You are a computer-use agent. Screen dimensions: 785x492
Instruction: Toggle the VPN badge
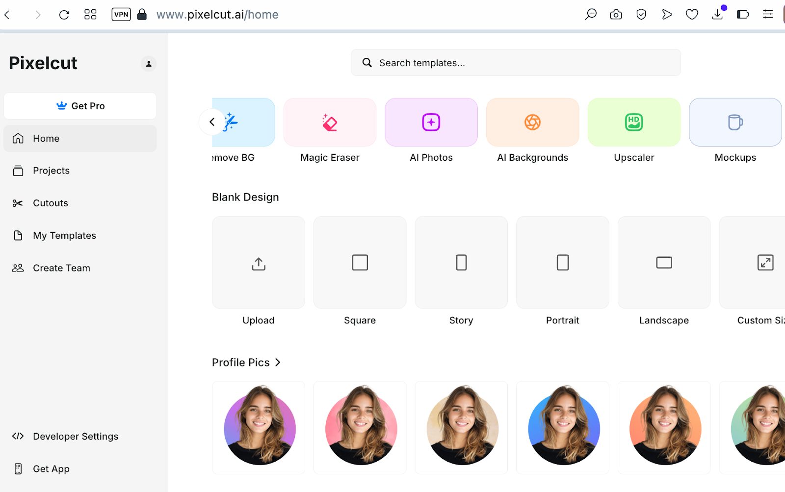(x=121, y=14)
